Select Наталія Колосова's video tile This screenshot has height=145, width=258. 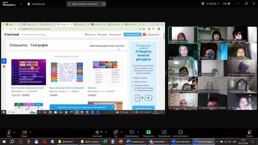point(213,85)
